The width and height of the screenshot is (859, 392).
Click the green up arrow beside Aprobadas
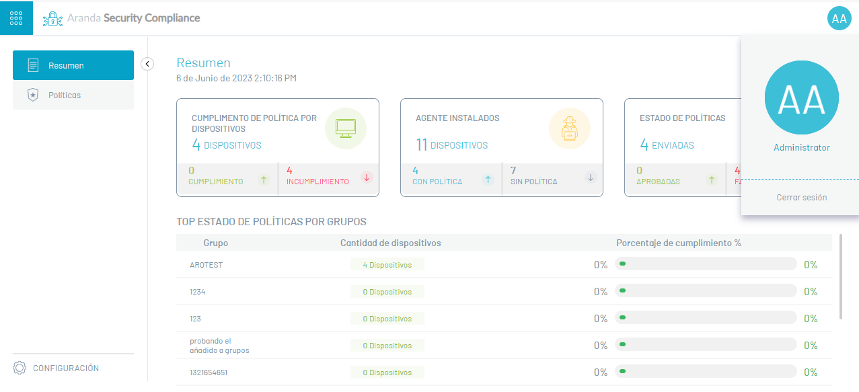click(x=712, y=180)
